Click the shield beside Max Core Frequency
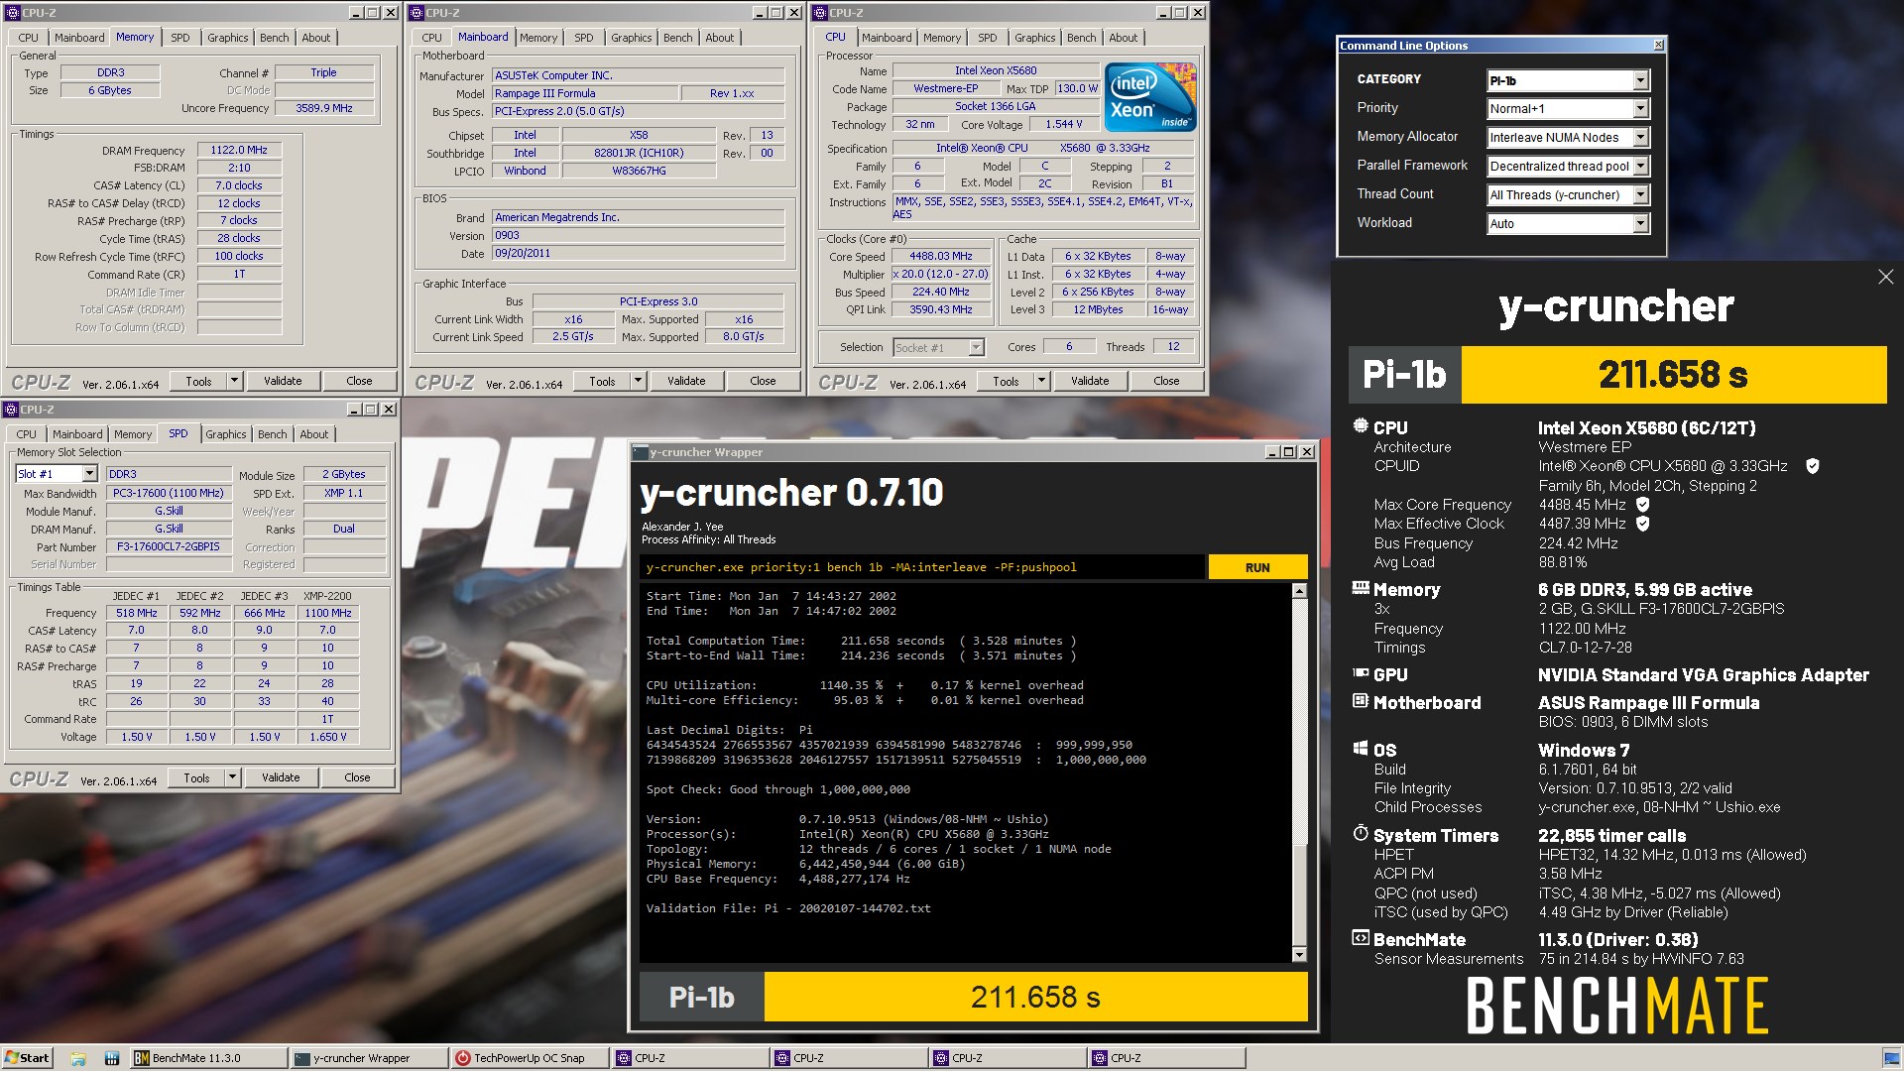The height and width of the screenshot is (1071, 1904). (1642, 505)
